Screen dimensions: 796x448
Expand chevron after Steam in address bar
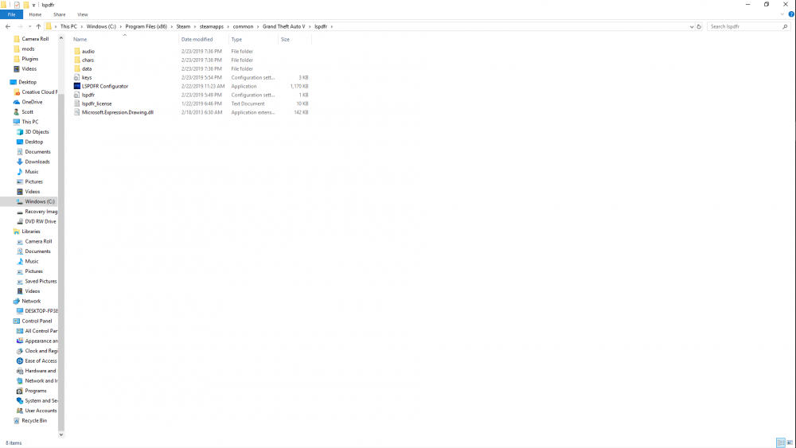click(194, 26)
